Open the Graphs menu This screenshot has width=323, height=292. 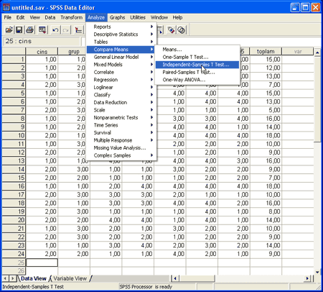tap(117, 17)
